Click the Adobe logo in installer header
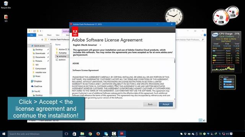 tap(75, 32)
